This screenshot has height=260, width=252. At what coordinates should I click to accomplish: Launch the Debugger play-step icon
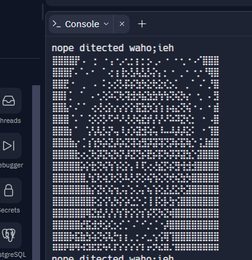click(x=9, y=146)
